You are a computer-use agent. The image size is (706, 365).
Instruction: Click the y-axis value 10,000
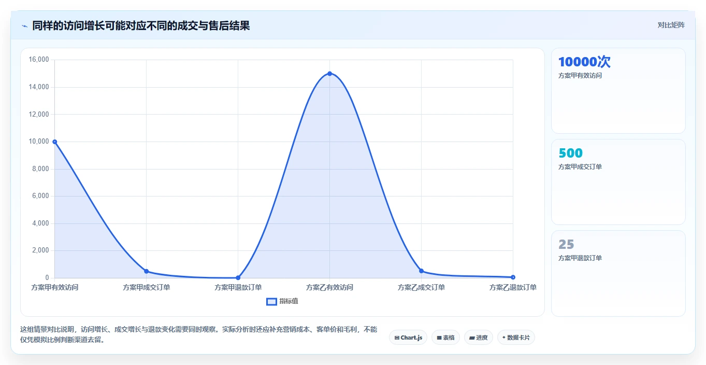click(x=39, y=142)
